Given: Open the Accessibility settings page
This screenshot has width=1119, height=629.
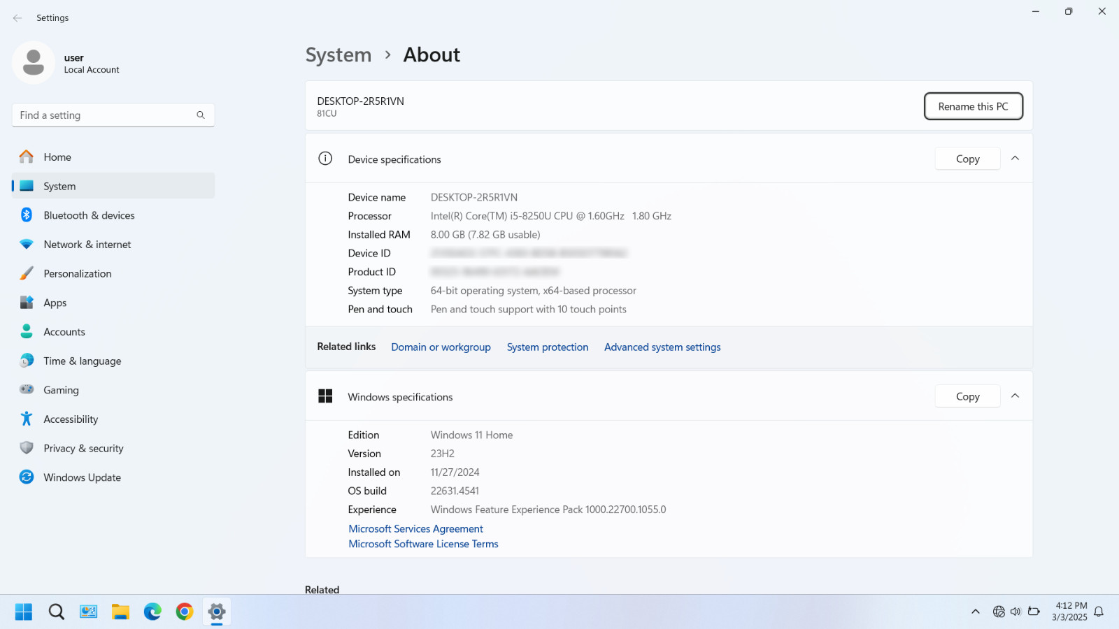Looking at the screenshot, I should (113, 419).
